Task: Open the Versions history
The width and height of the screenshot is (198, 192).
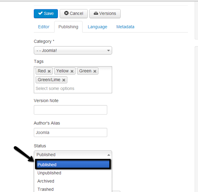Action: (105, 13)
